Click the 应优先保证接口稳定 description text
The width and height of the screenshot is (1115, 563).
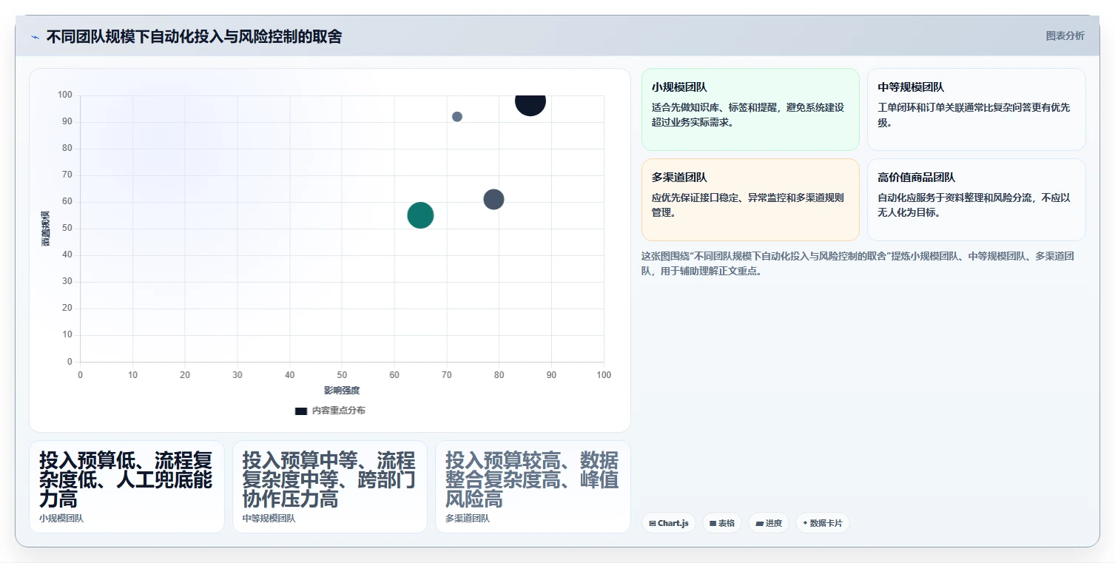pyautogui.click(x=748, y=205)
